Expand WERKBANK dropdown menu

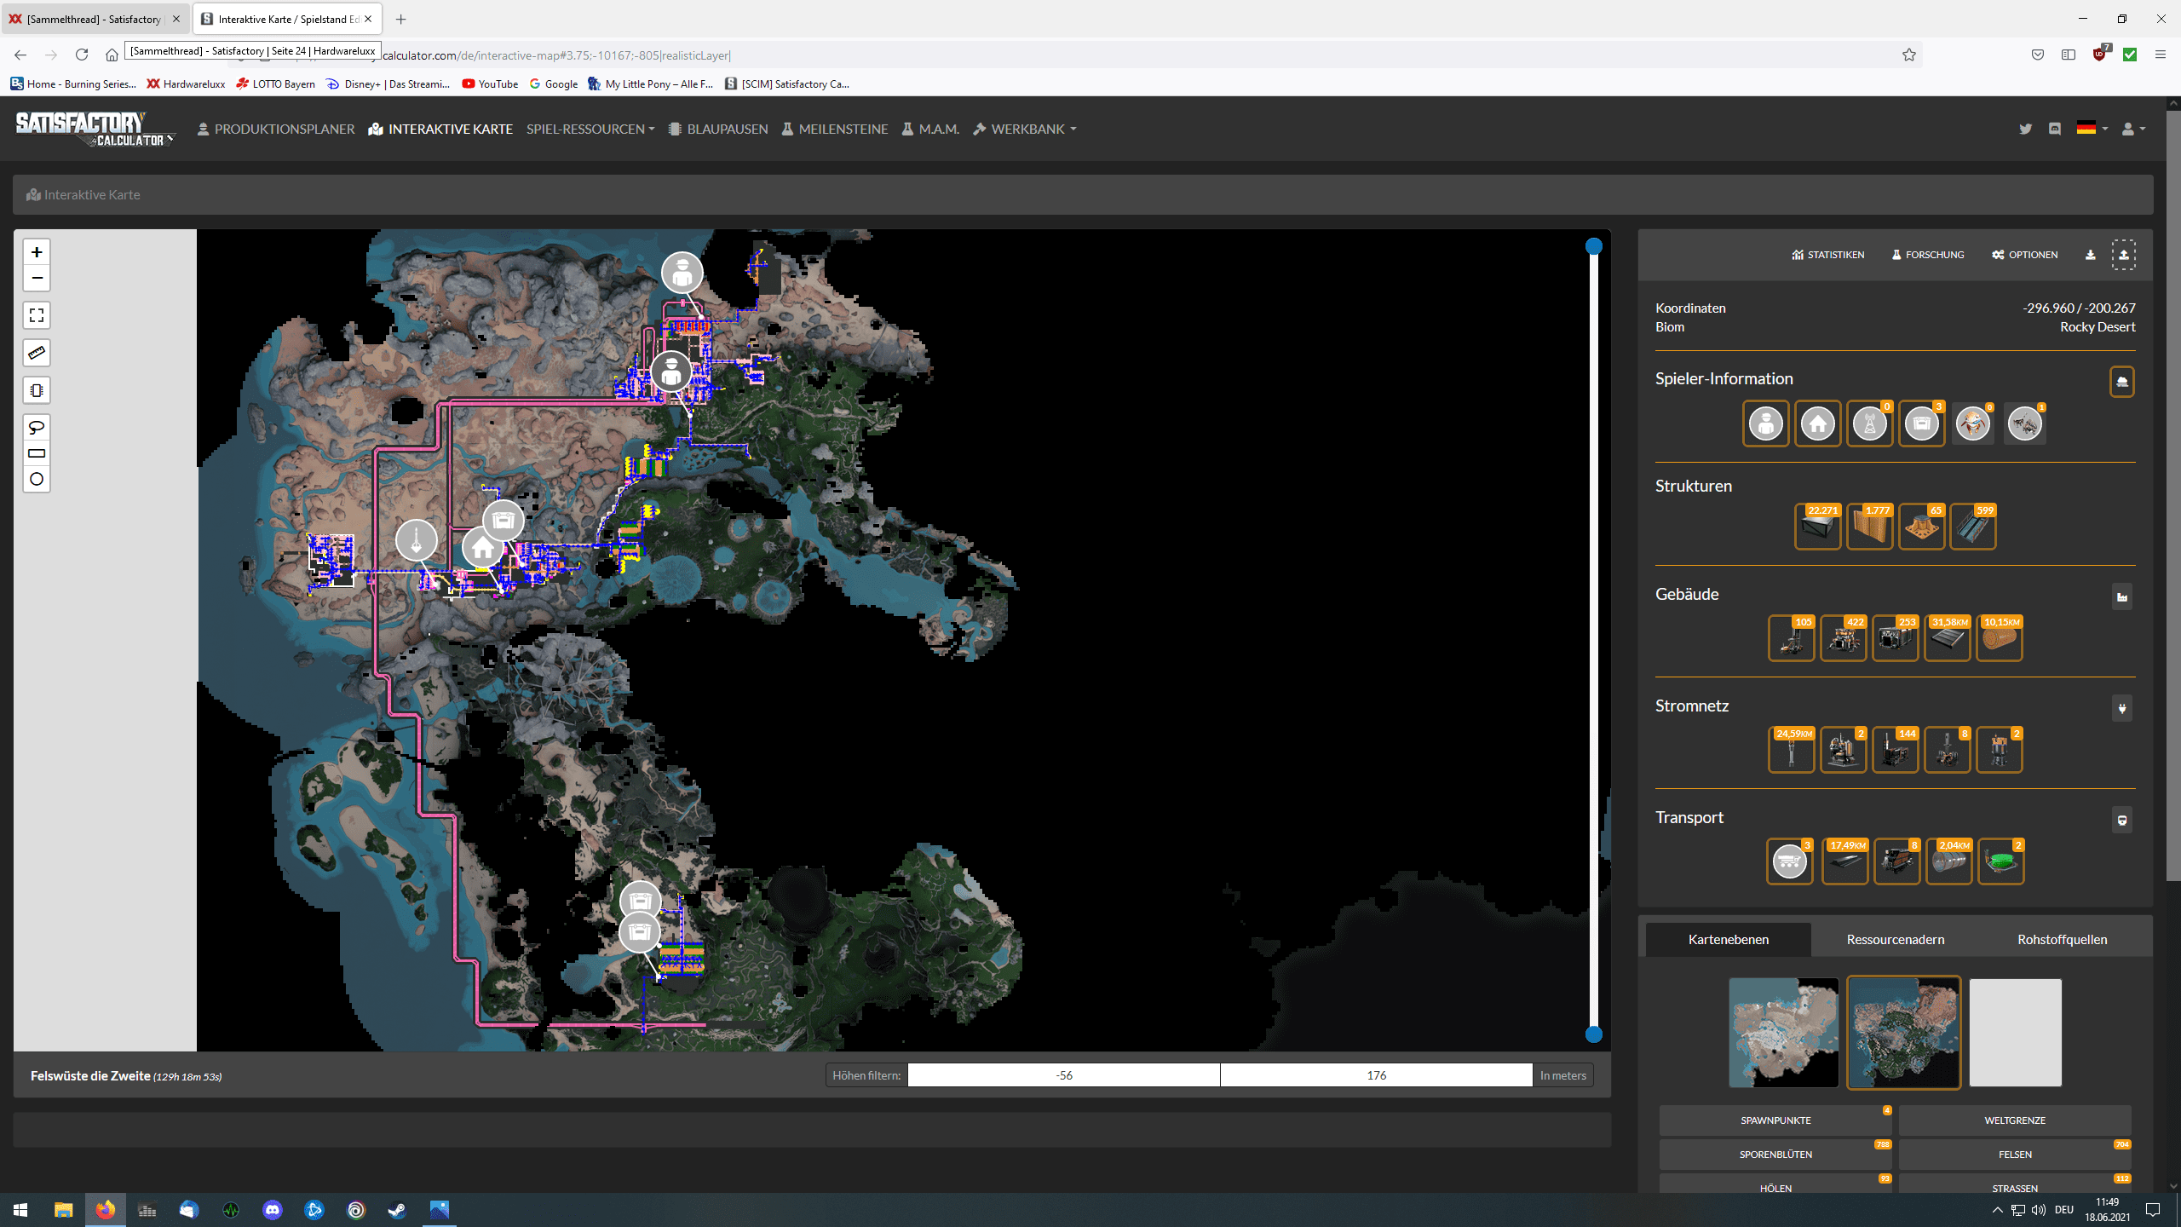tap(1025, 130)
